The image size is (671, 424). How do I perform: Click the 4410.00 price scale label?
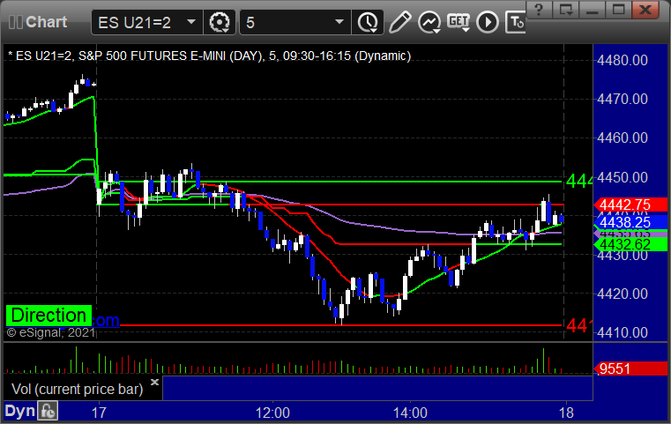pos(623,332)
